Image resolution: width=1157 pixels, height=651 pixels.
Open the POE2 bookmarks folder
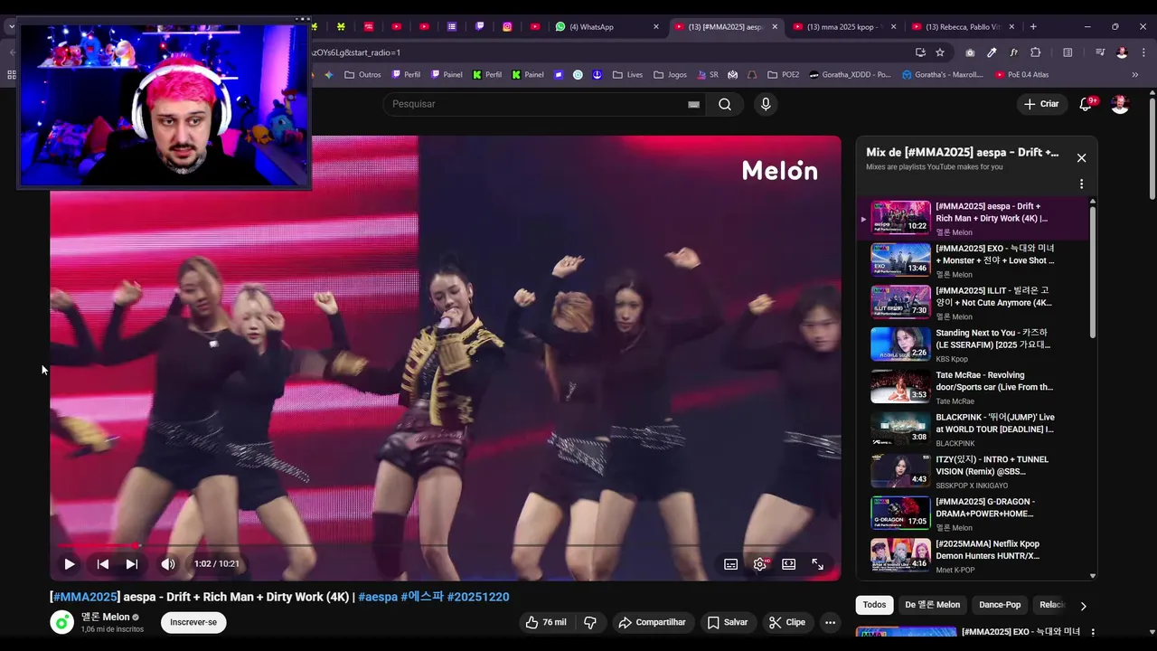coord(784,75)
